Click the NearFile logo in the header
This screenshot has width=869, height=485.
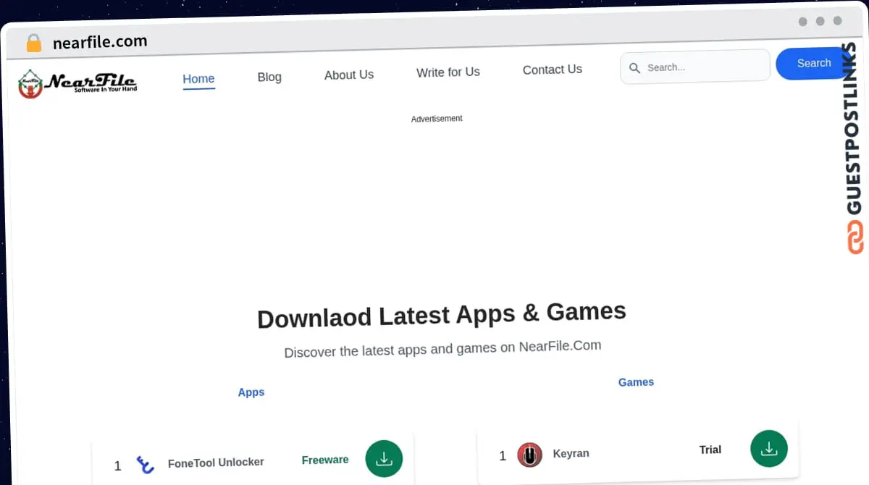point(77,83)
